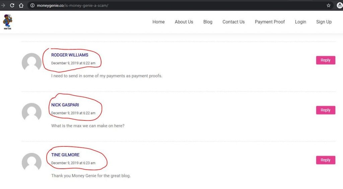The width and height of the screenshot is (343, 189).
Task: Select Sign Up in the navigation
Action: click(x=324, y=22)
